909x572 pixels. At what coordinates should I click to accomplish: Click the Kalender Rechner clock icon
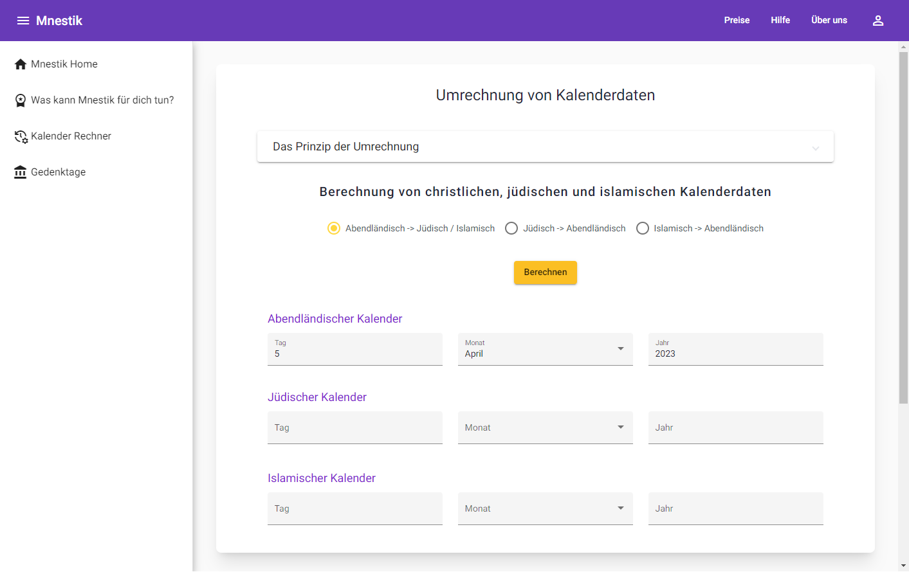(21, 136)
